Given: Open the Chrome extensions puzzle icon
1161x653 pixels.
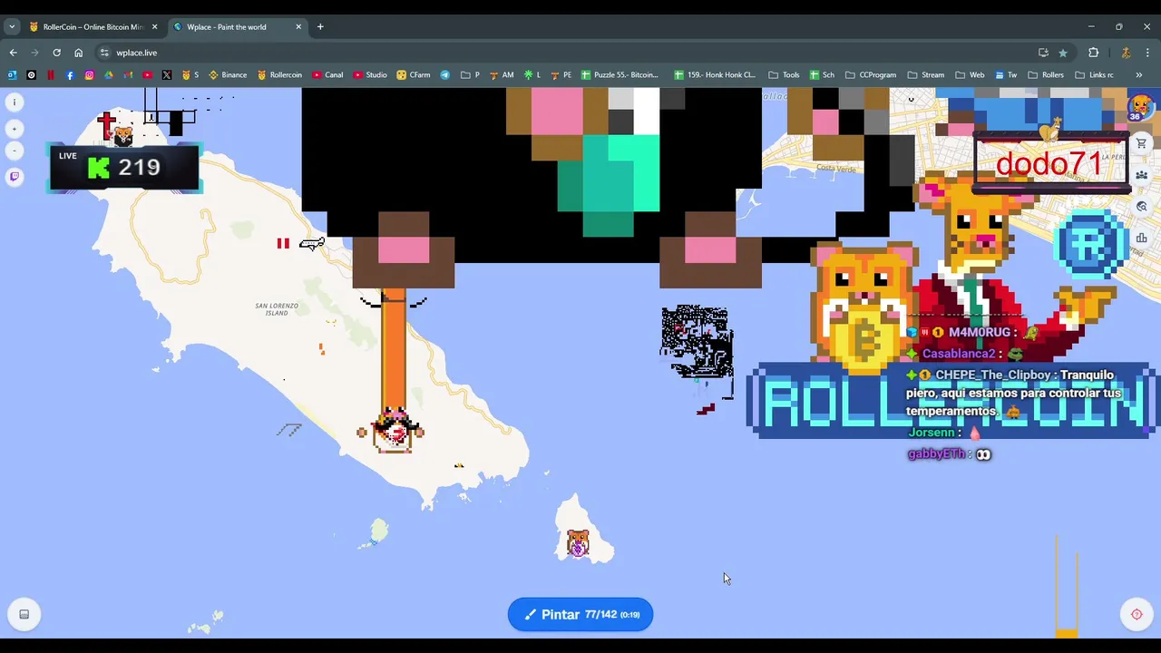Looking at the screenshot, I should [x=1093, y=53].
